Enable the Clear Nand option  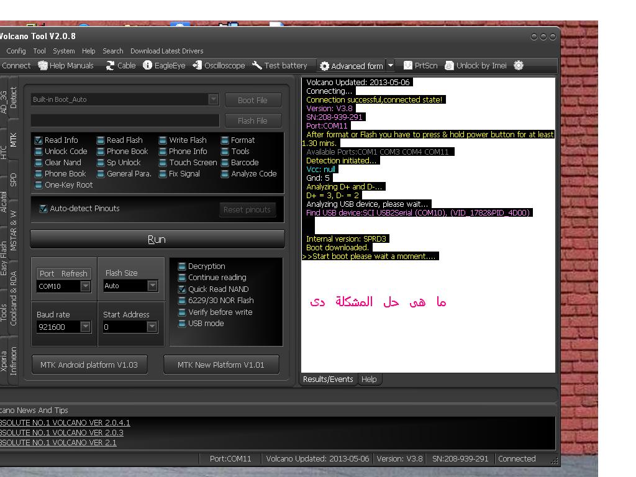39,163
